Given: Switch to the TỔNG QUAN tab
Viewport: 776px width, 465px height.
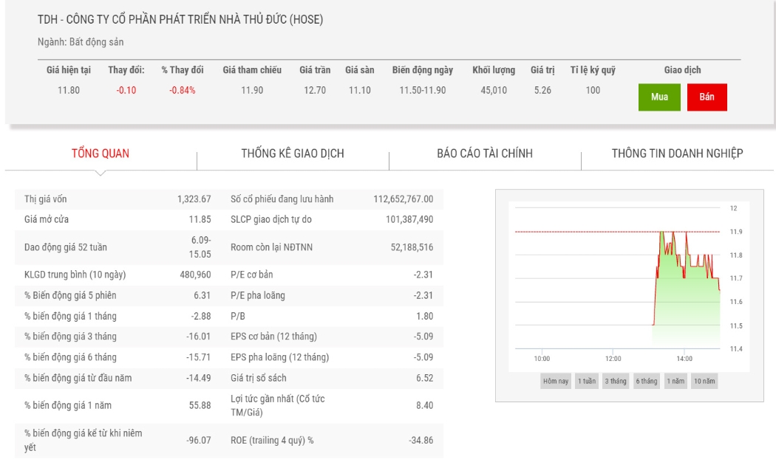Looking at the screenshot, I should 101,154.
